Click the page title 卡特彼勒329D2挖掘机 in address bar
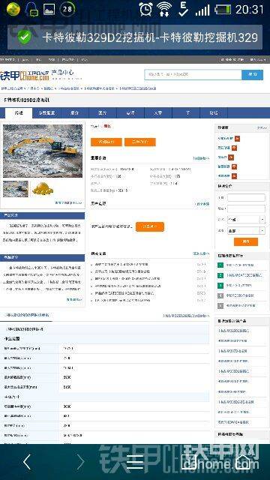Image resolution: width=270 pixels, height=480 pixels. [x=150, y=37]
